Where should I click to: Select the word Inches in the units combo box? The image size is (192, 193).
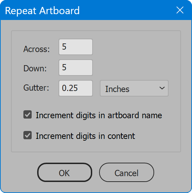[117, 89]
